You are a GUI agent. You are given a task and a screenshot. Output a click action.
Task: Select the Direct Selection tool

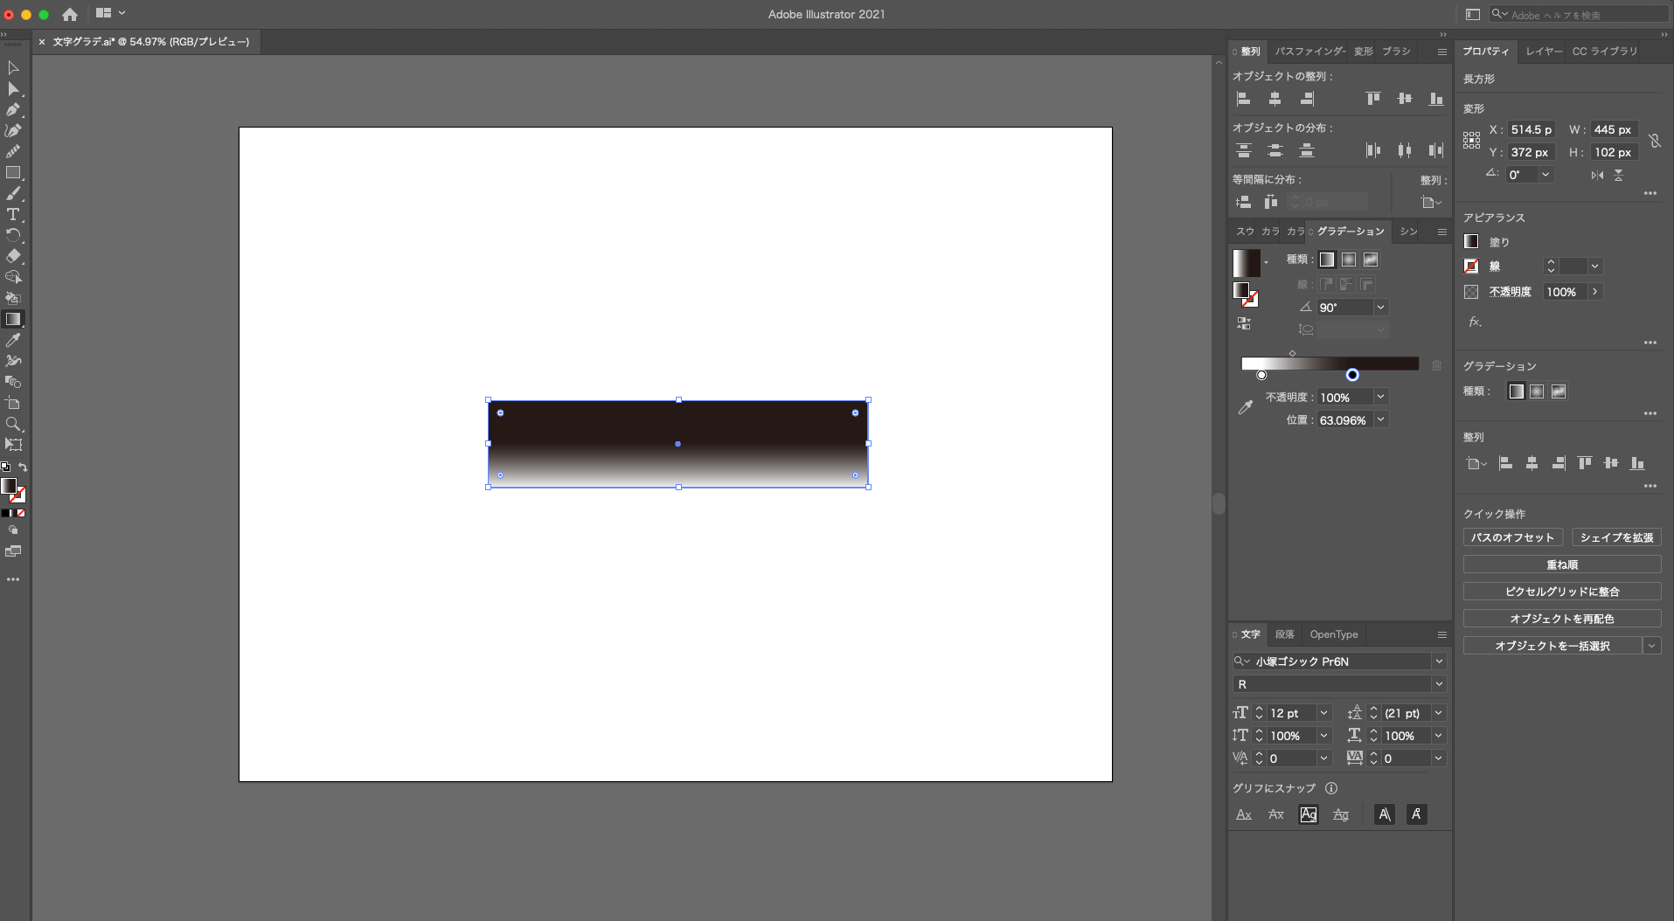(13, 89)
